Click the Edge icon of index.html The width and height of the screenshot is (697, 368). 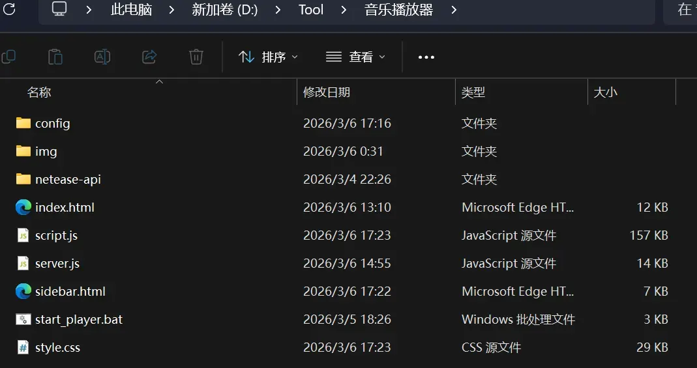pyautogui.click(x=23, y=207)
